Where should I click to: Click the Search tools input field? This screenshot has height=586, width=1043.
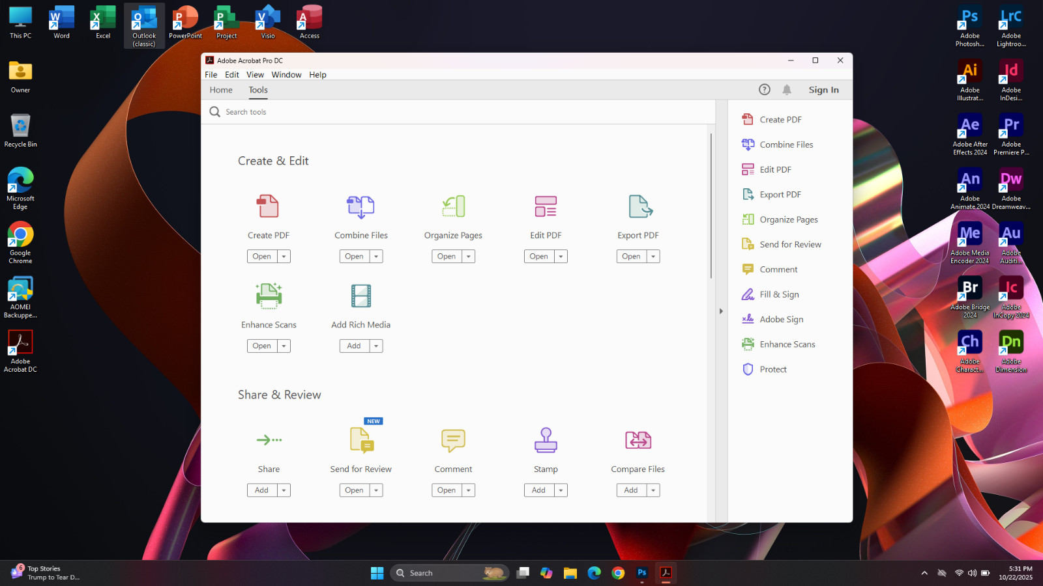459,112
